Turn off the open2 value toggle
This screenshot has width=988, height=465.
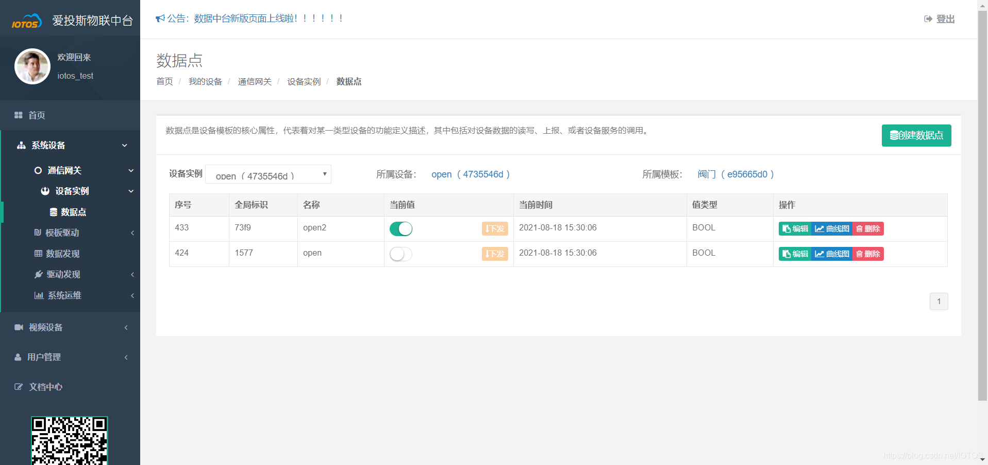[x=401, y=228]
